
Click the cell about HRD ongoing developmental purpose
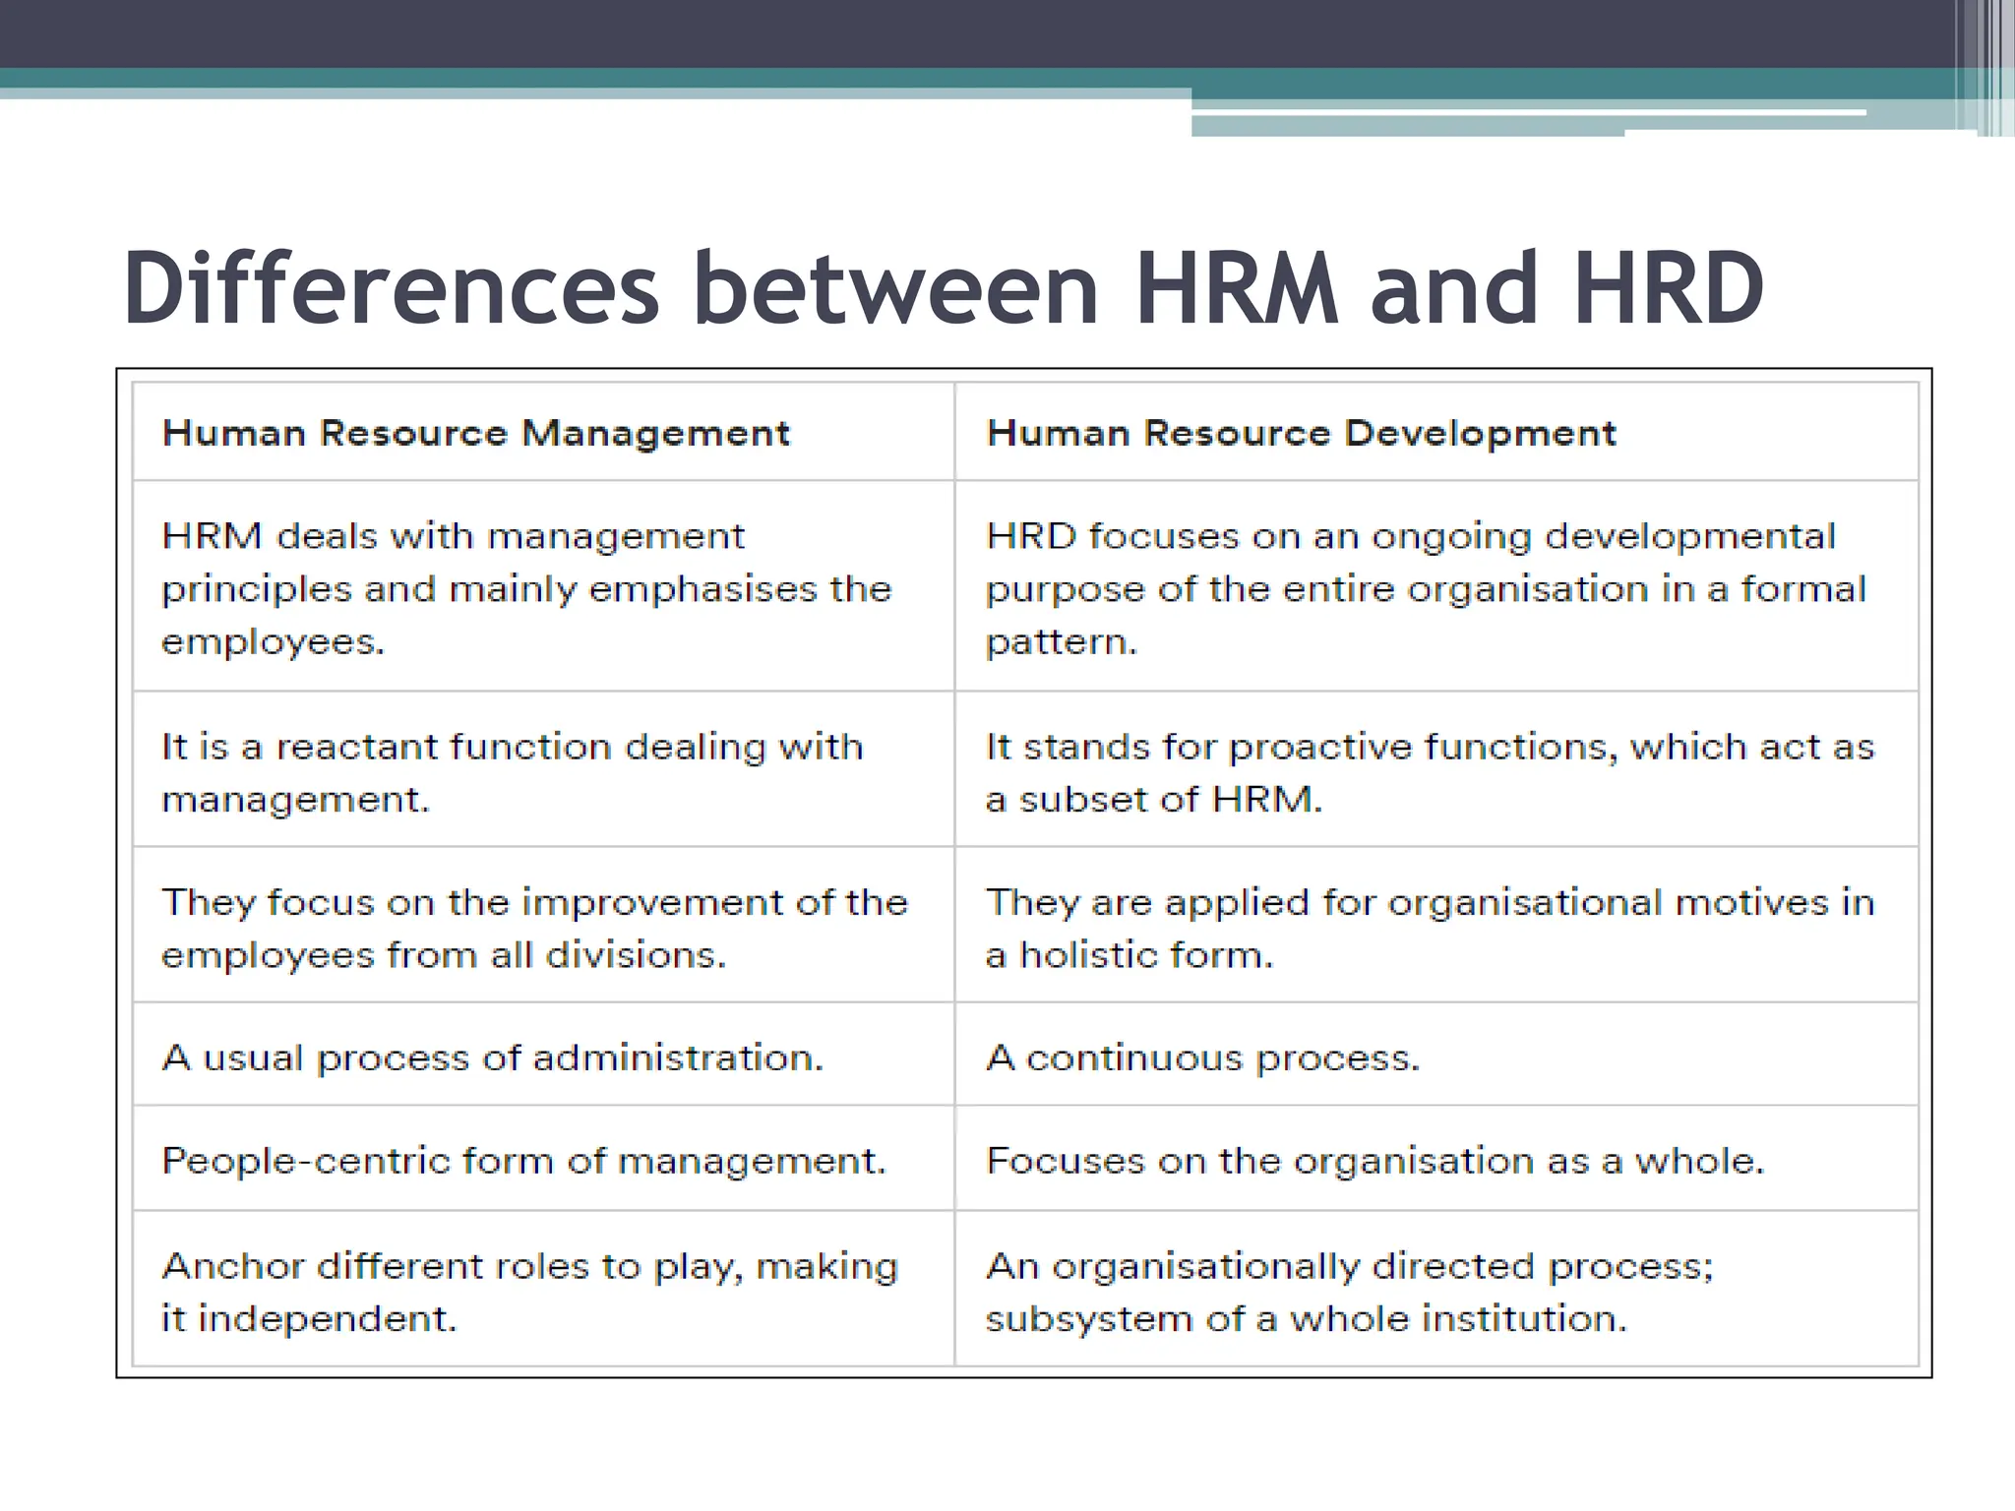point(1426,588)
